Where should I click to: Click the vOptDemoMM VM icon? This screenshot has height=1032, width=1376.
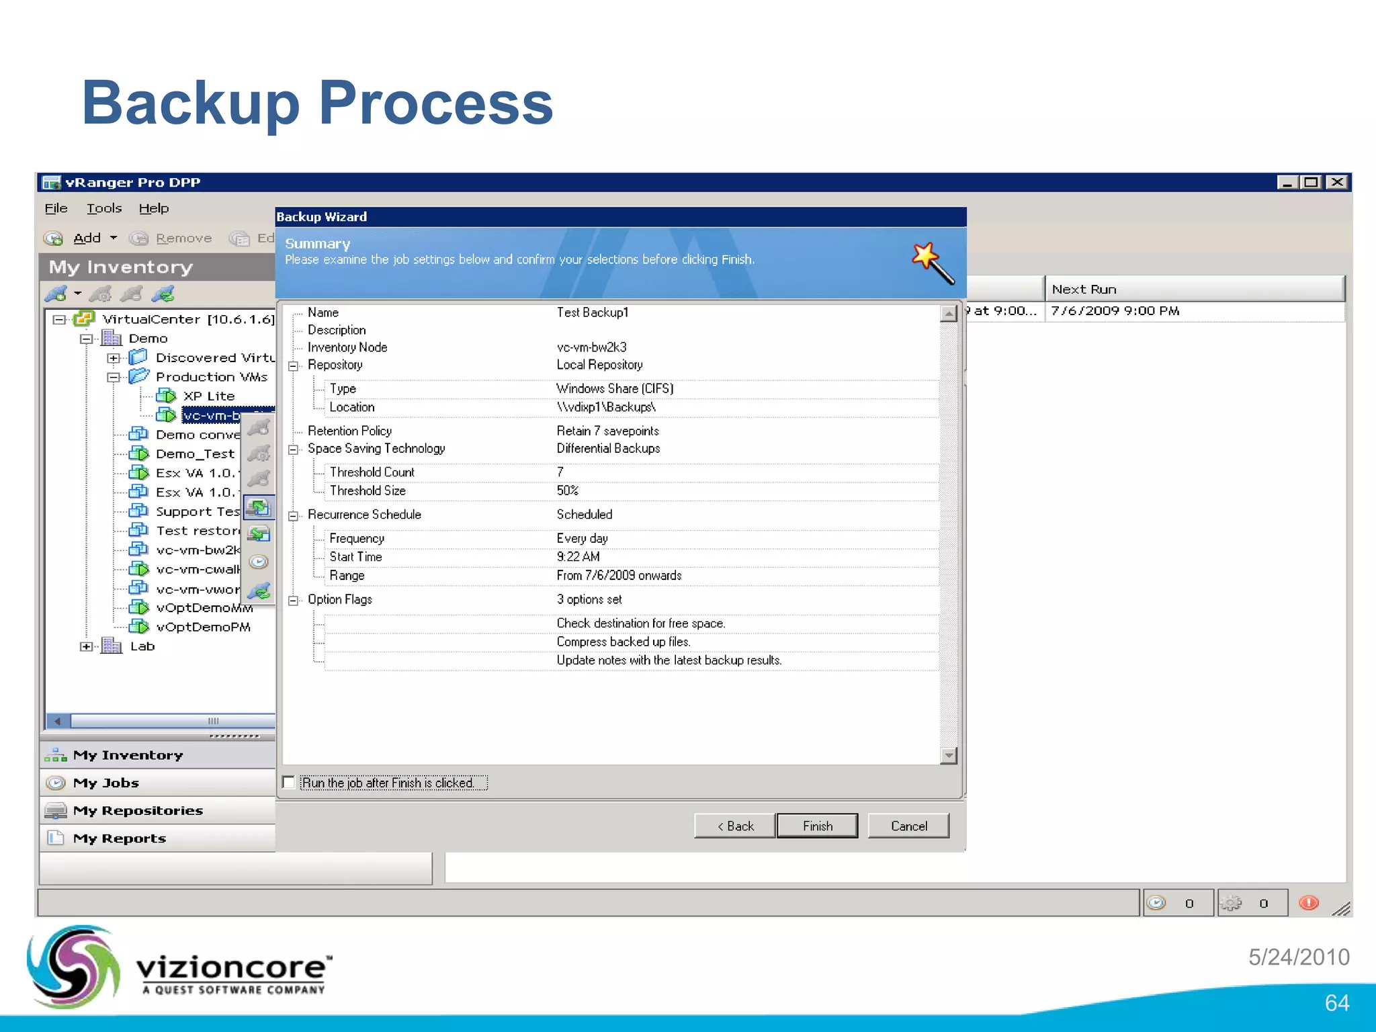tap(138, 607)
